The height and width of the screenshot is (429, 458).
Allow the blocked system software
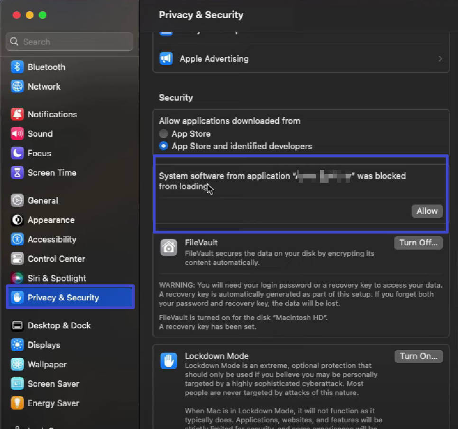[x=427, y=211]
